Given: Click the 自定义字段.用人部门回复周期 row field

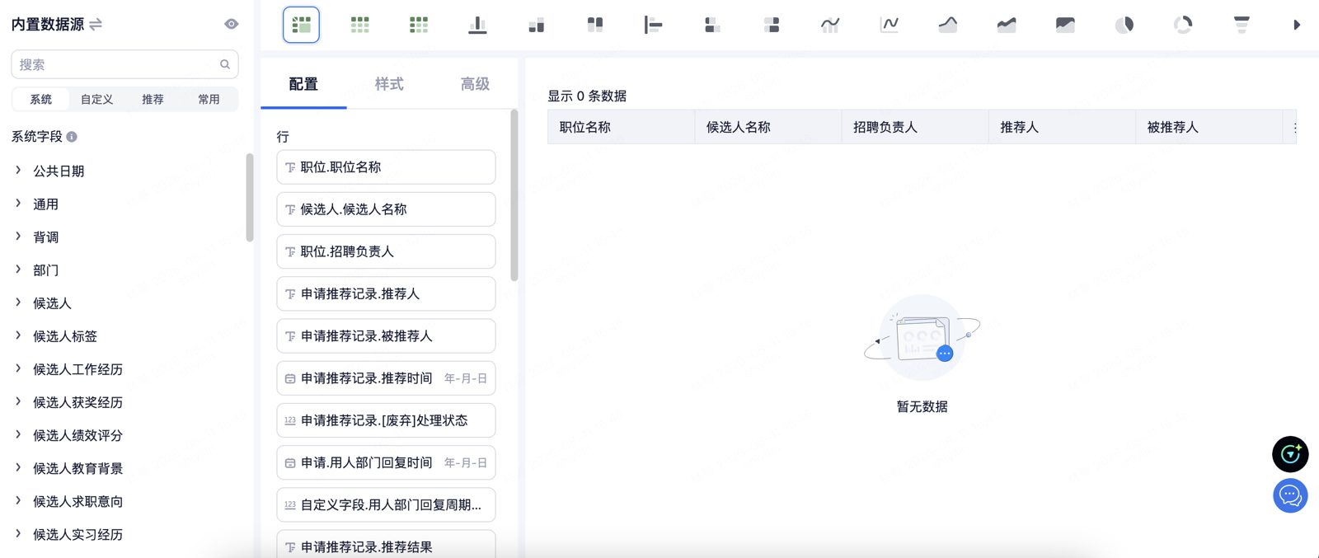Looking at the screenshot, I should pyautogui.click(x=386, y=505).
